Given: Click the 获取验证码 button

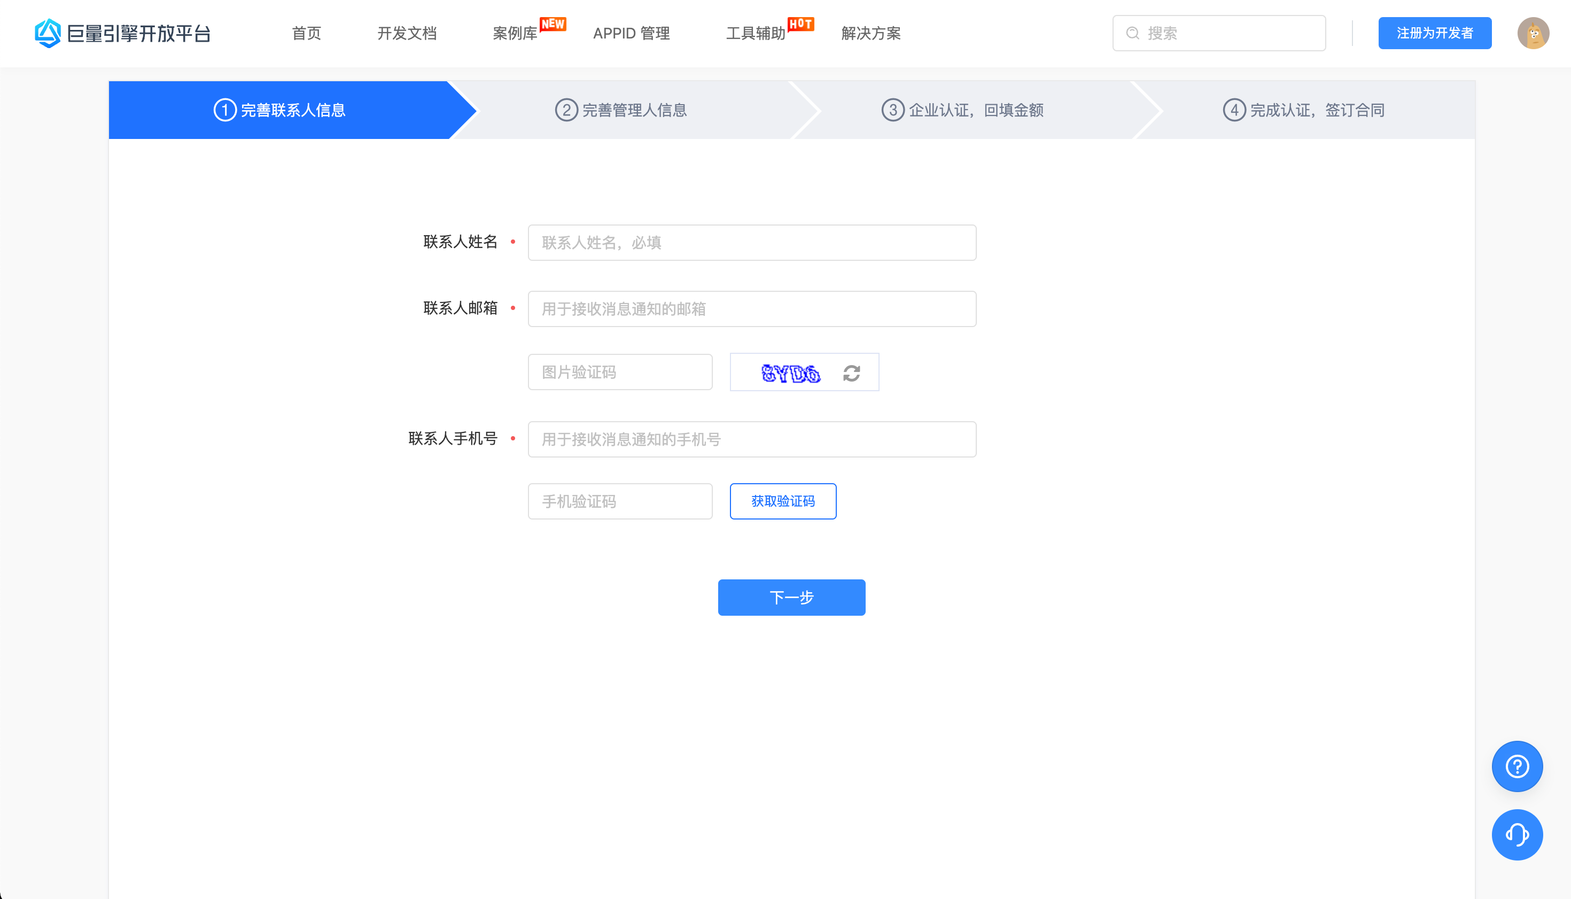Looking at the screenshot, I should click(x=782, y=501).
